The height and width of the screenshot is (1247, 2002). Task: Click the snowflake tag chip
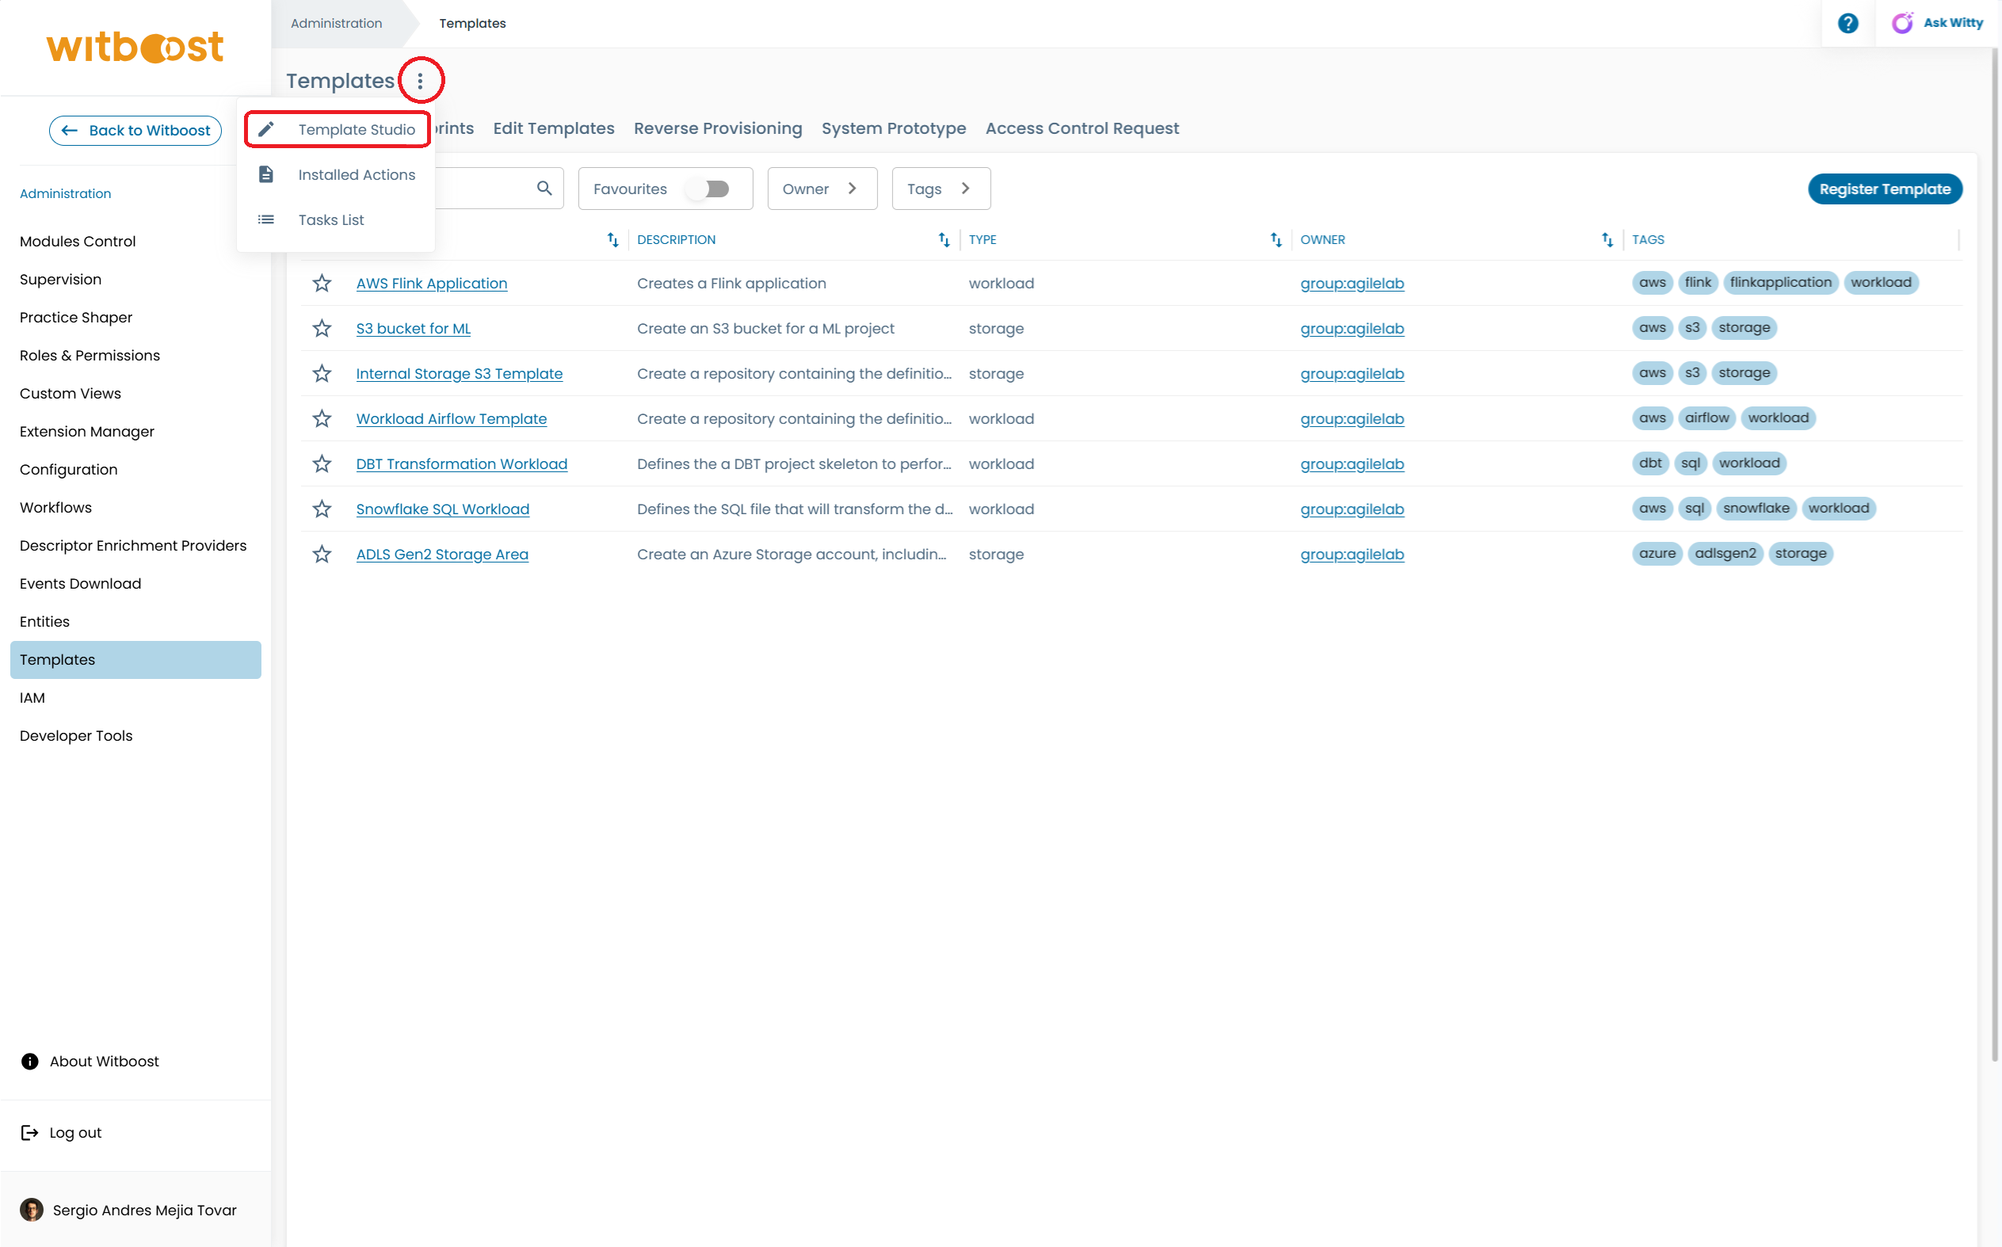click(x=1756, y=508)
